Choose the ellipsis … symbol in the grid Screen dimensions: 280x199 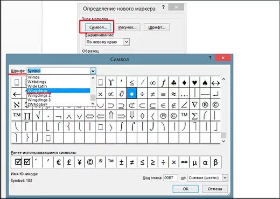point(184,94)
